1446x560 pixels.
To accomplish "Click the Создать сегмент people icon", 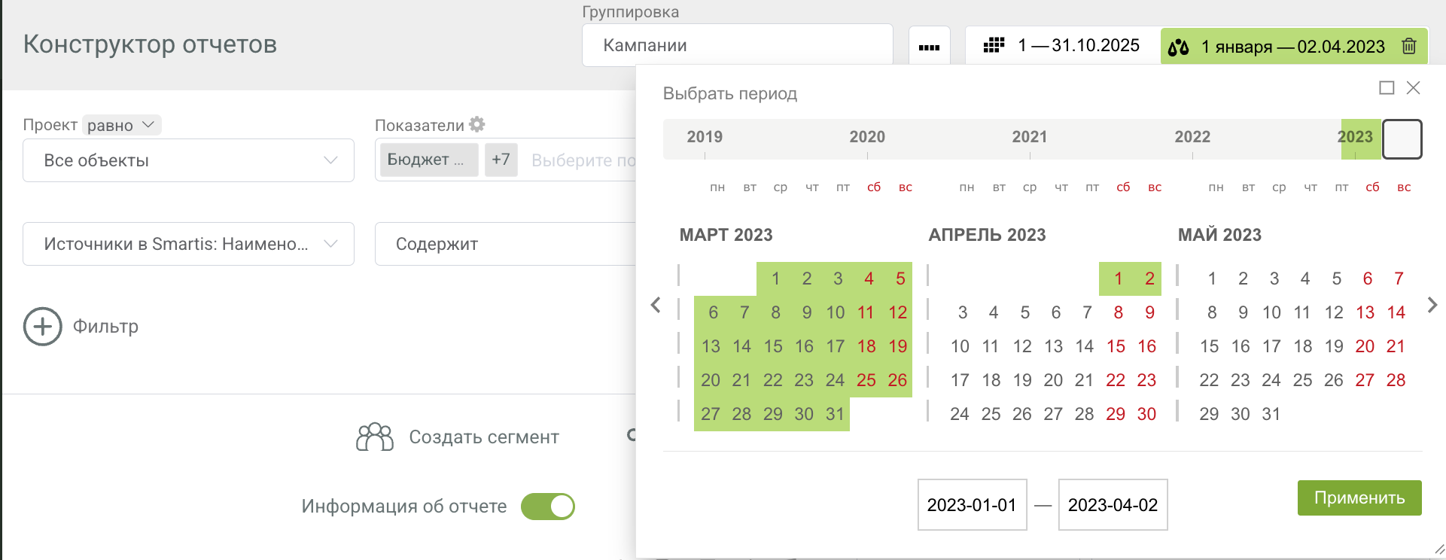I will (375, 437).
